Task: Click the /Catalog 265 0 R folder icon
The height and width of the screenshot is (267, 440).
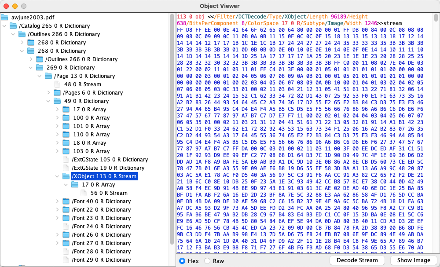Action: pos(13,26)
